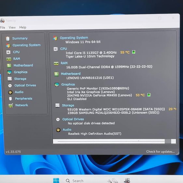Click the 55 °C CPU temperature value
The image size is (183, 183).
point(125,52)
